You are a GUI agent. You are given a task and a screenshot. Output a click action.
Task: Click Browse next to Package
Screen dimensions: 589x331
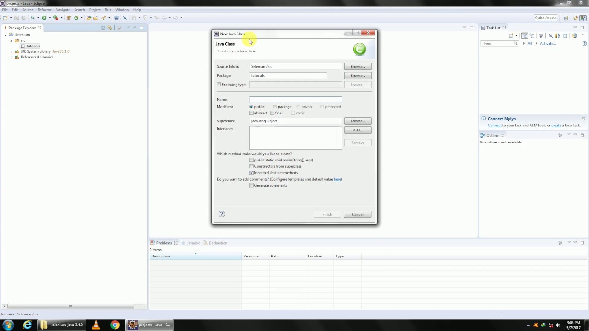[x=358, y=75]
